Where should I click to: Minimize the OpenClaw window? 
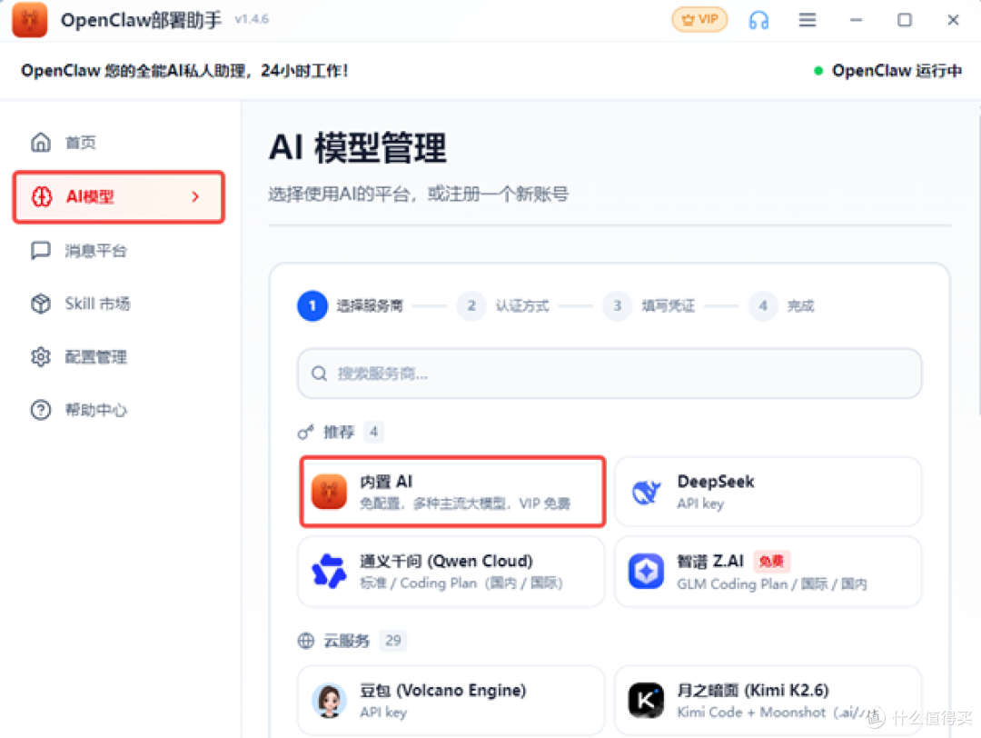[856, 20]
